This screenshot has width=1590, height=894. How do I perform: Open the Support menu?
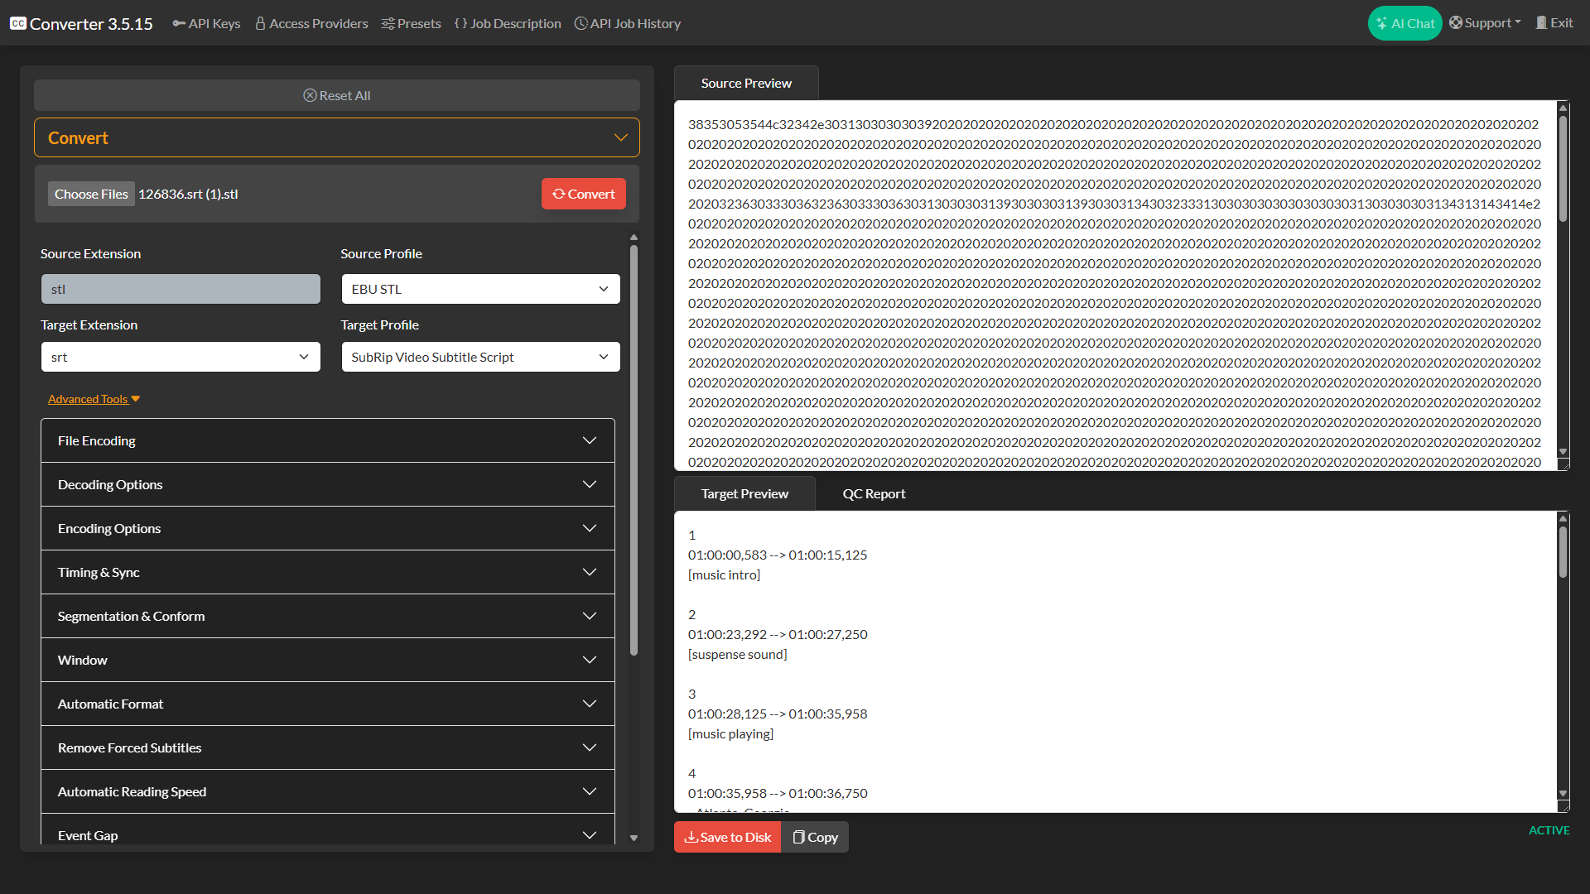click(x=1485, y=22)
